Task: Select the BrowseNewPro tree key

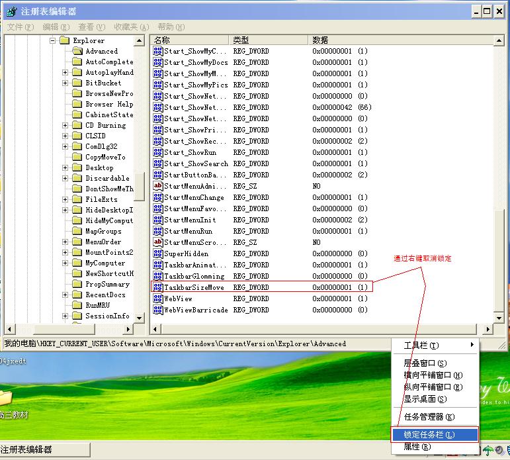Action: 109,93
